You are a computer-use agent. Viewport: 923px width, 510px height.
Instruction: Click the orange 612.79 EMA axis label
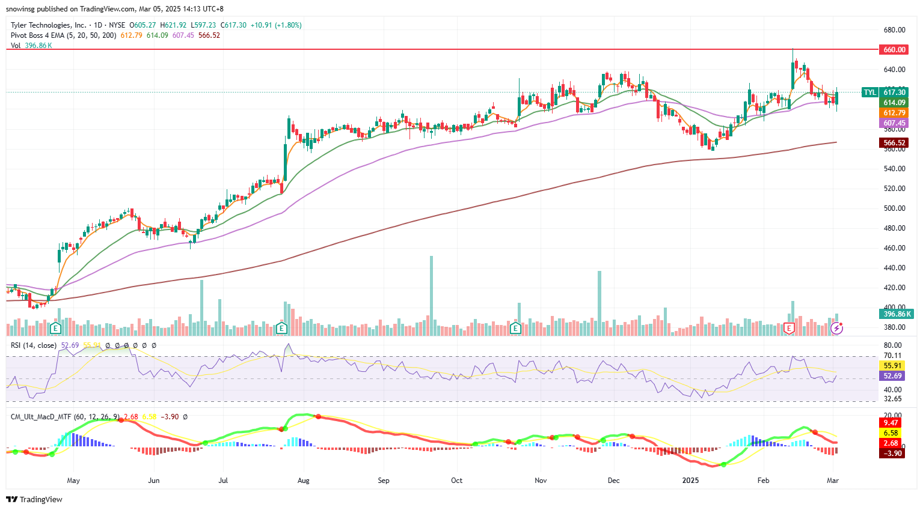[x=894, y=113]
